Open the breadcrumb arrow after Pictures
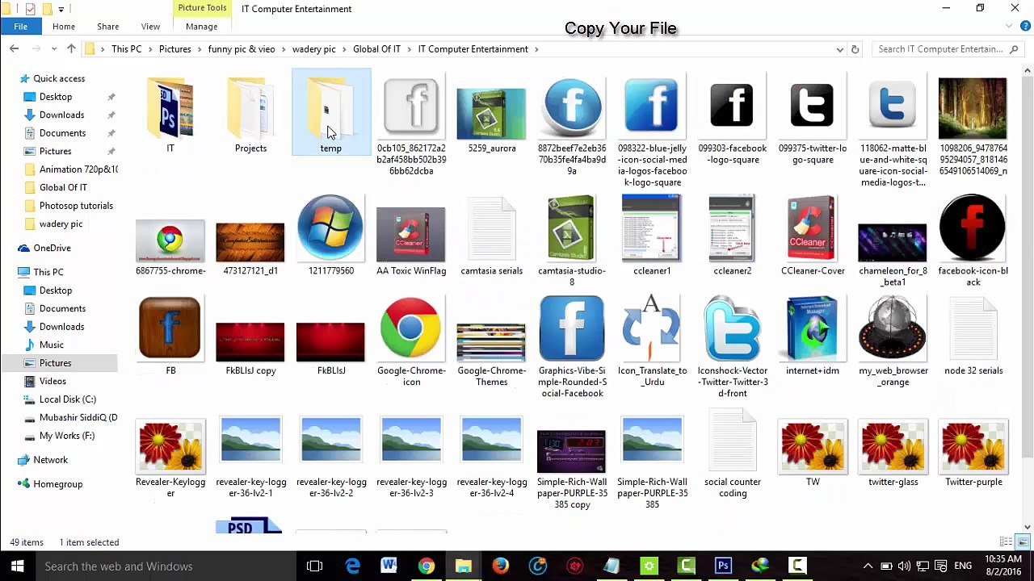 (x=200, y=49)
